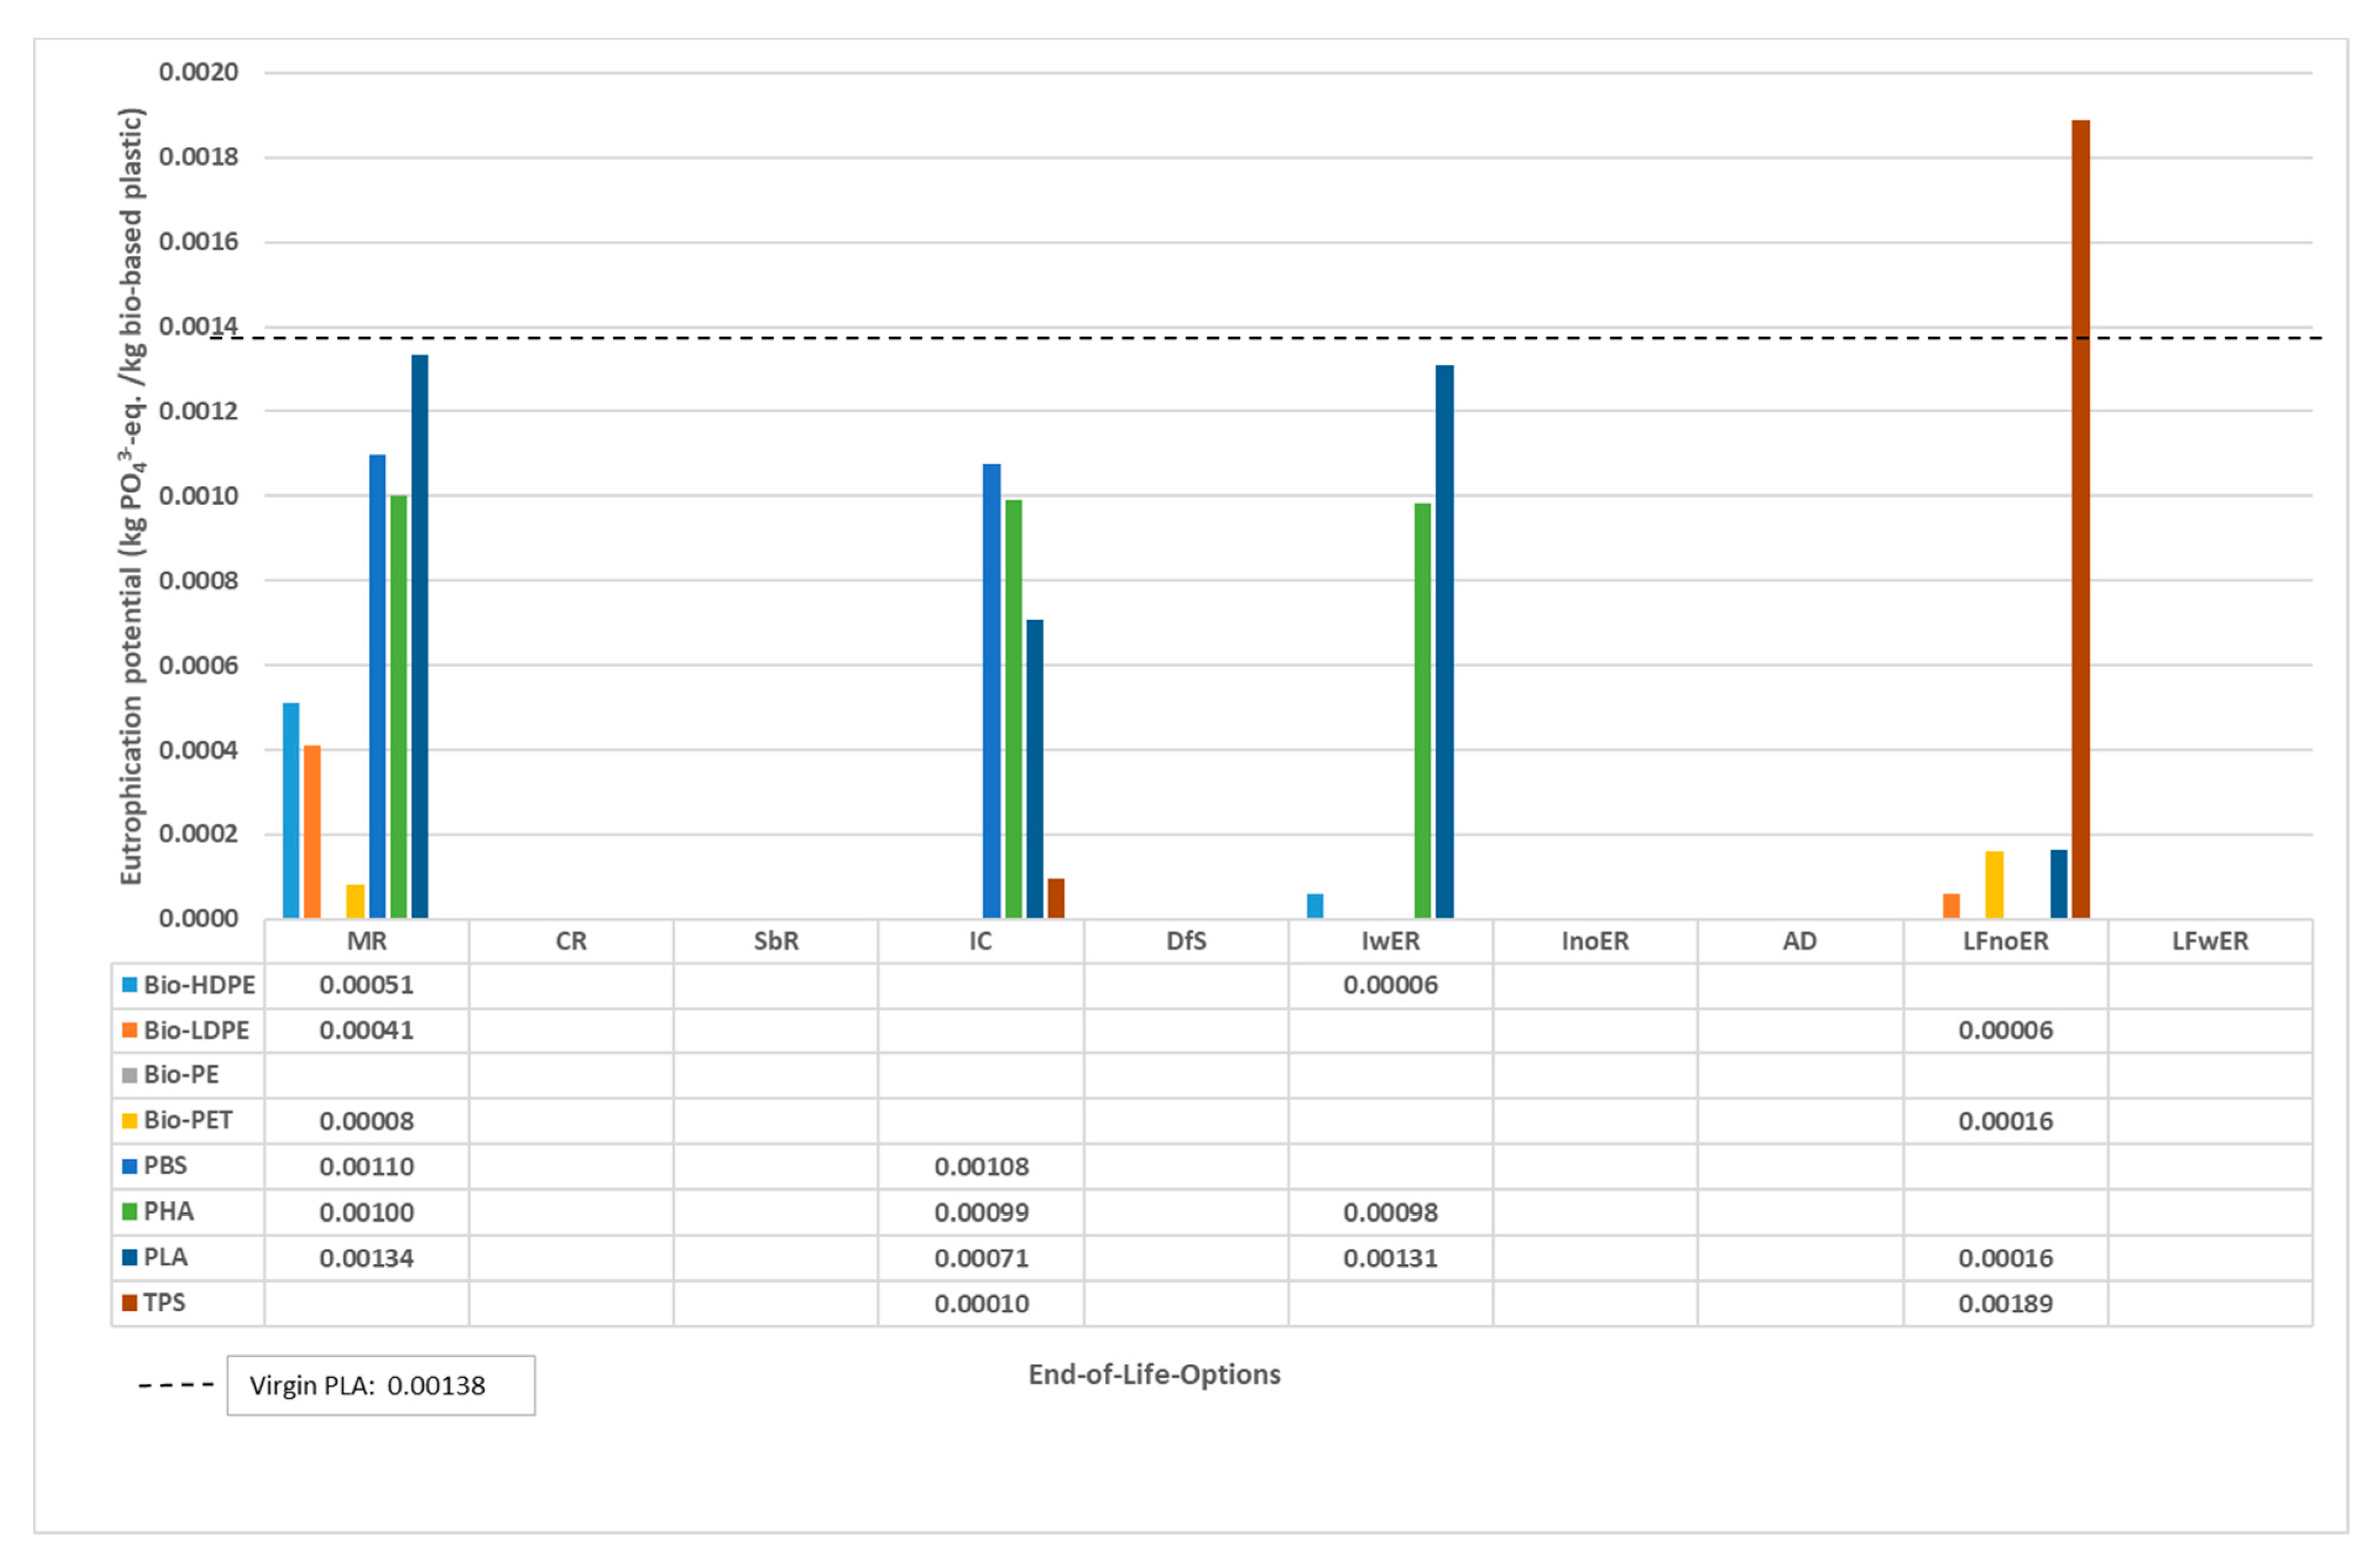Click the IC column header
This screenshot has height=1564, width=2380.
pyautogui.click(x=980, y=941)
